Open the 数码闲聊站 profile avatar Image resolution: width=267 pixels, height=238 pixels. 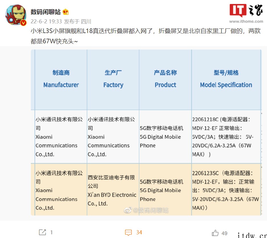click(16, 15)
